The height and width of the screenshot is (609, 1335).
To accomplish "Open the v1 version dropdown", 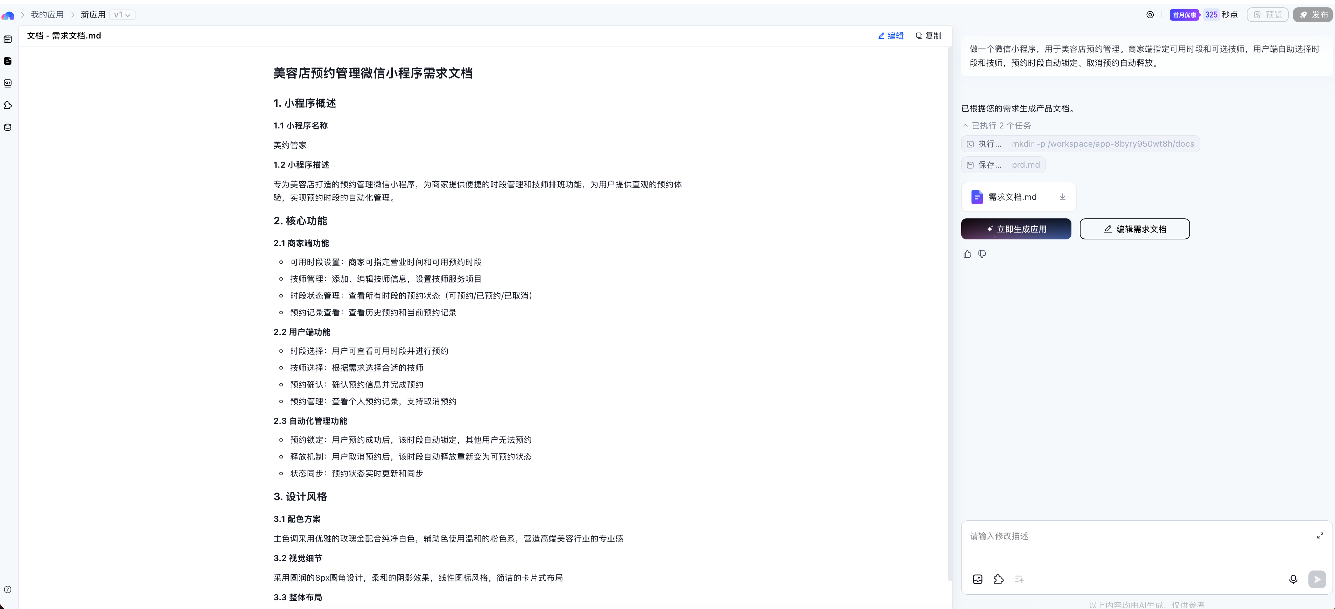I will (x=122, y=15).
